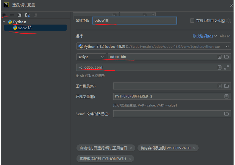Expand the modify options dropdown chevron
The image size is (235, 165).
tap(216, 36)
